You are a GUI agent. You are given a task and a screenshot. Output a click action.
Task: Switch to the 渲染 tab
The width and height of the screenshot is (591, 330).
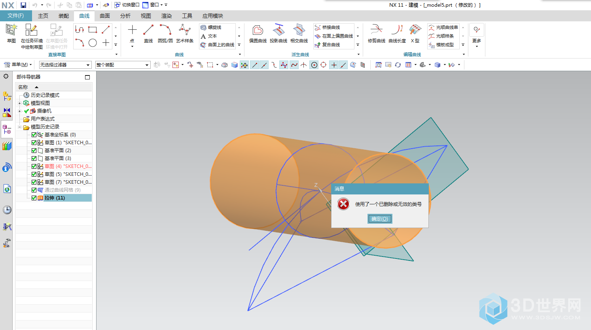point(167,16)
